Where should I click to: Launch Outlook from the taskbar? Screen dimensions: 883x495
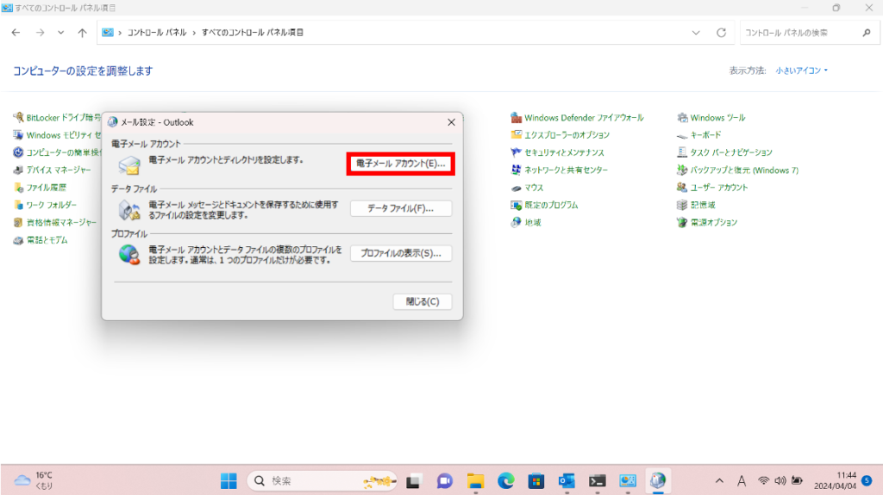(567, 480)
